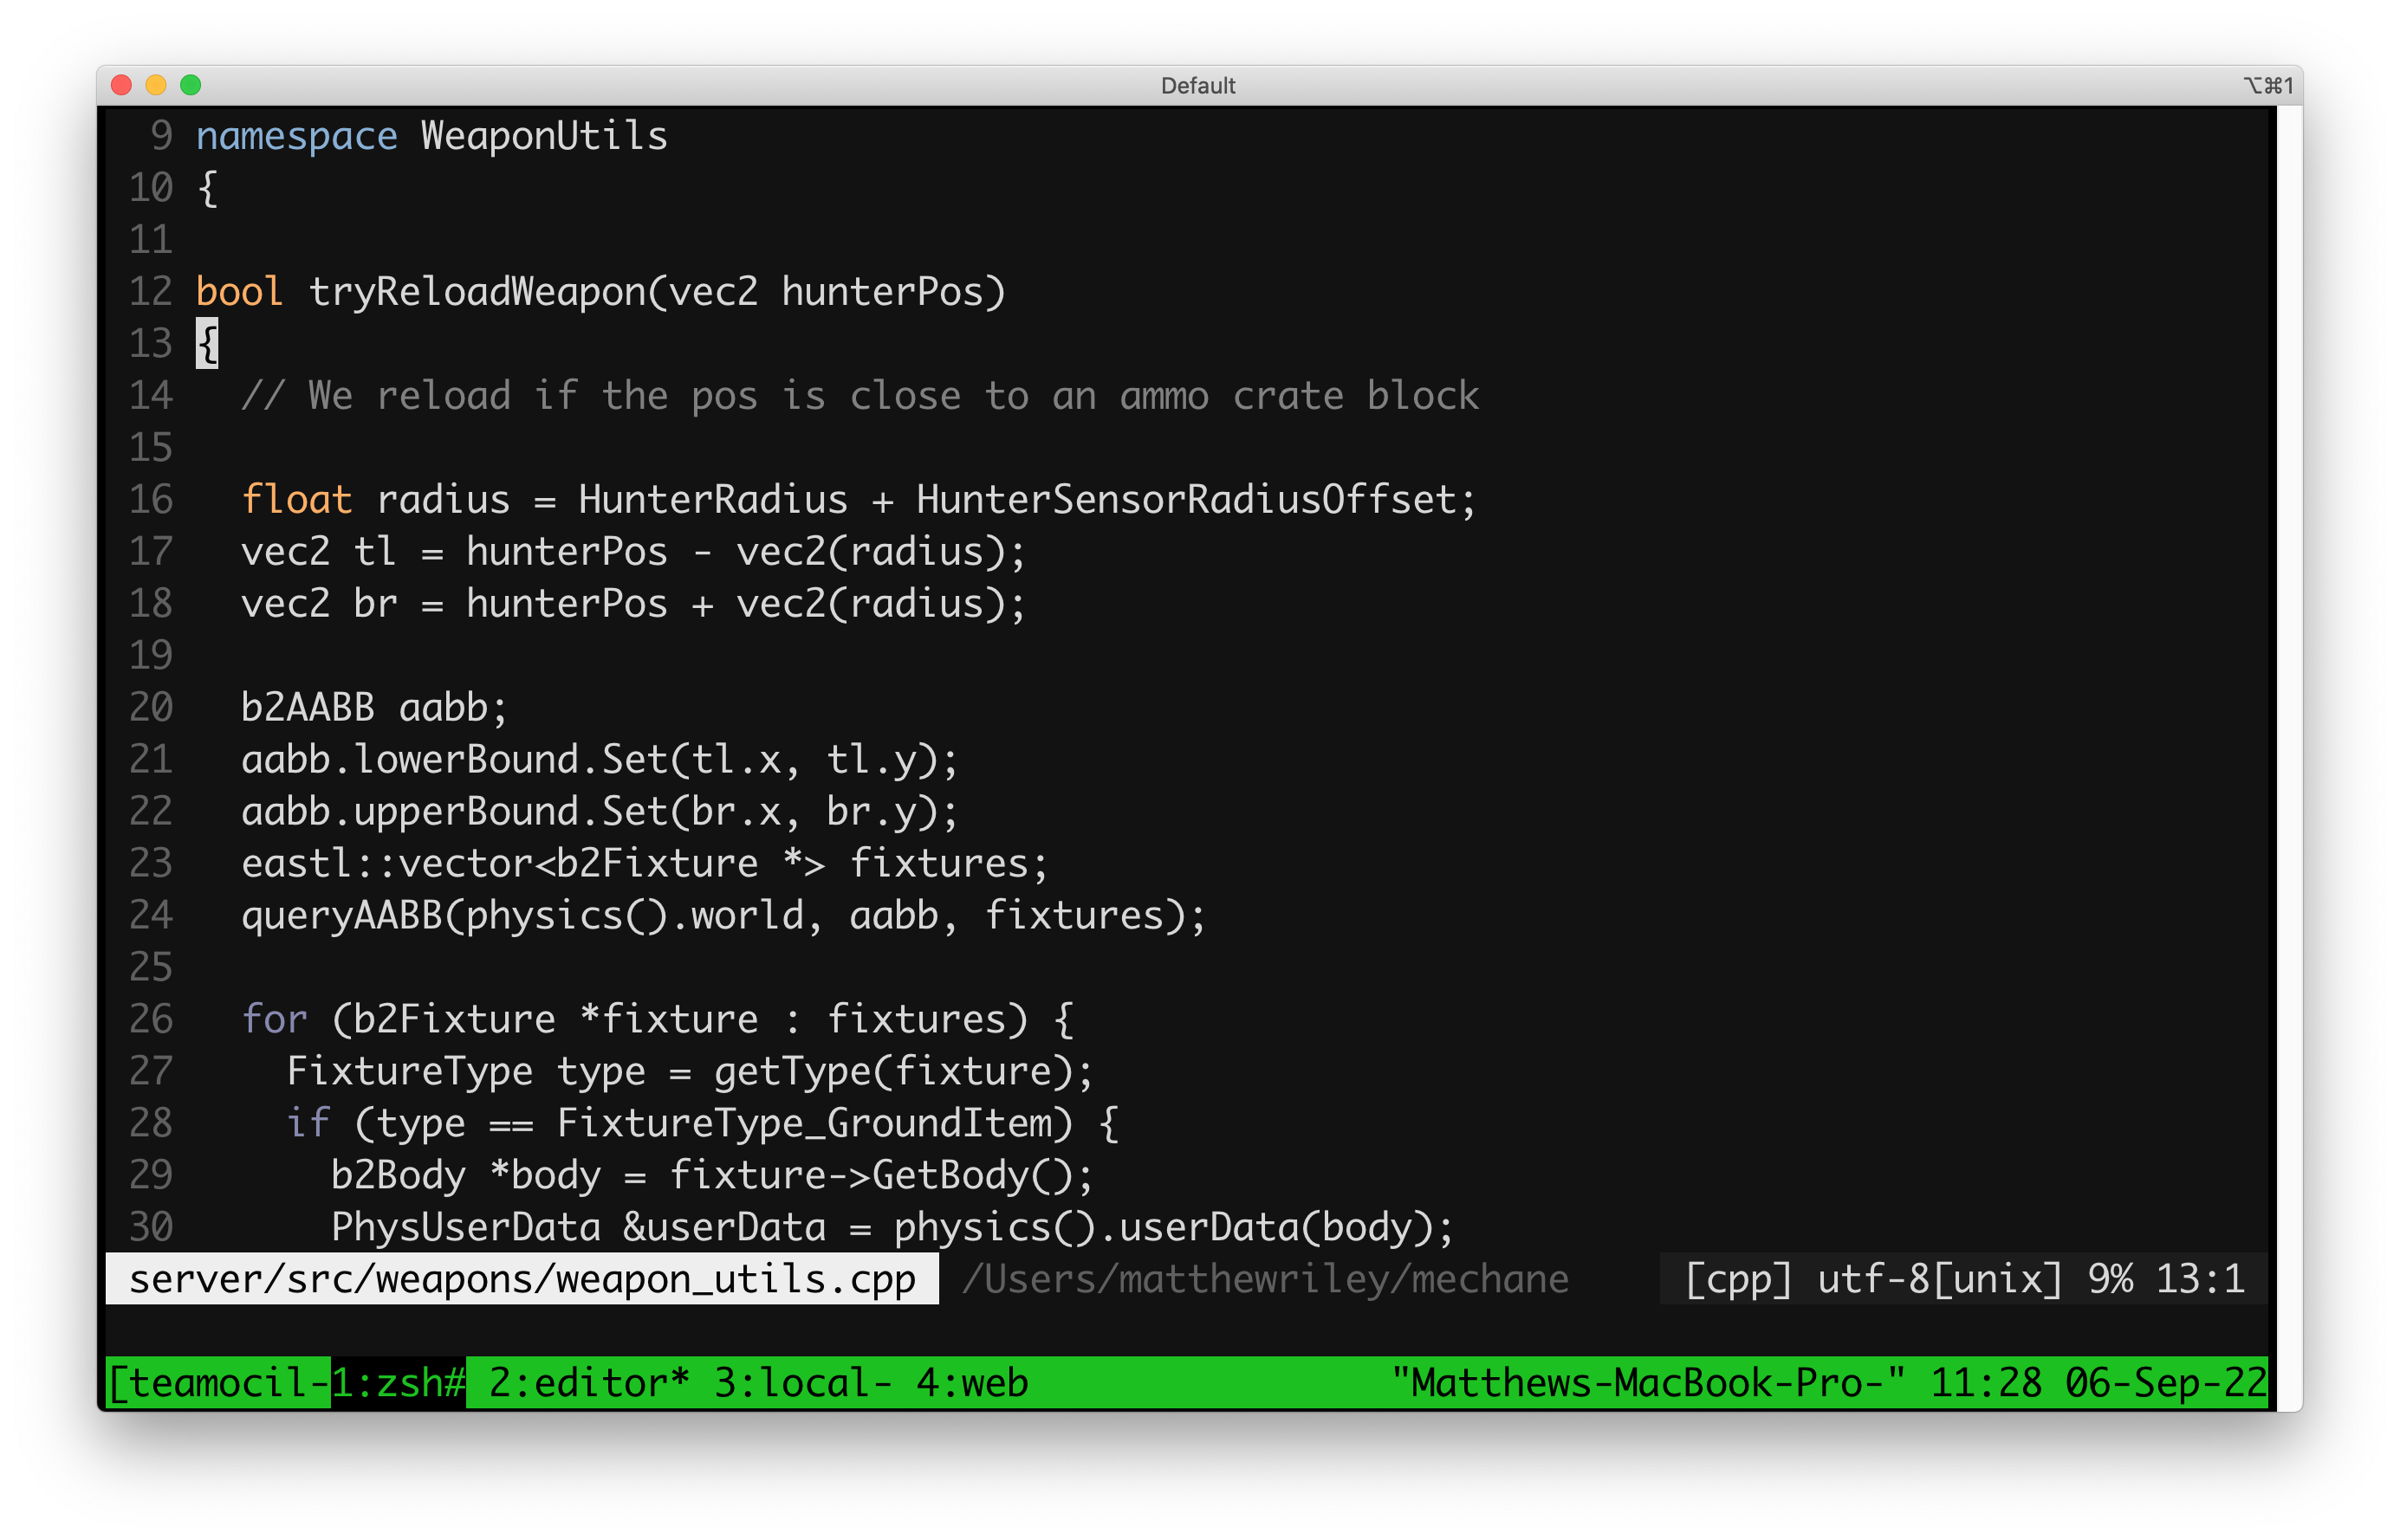Click the if keyword on line 28
2400x1540 pixels.
308,1124
